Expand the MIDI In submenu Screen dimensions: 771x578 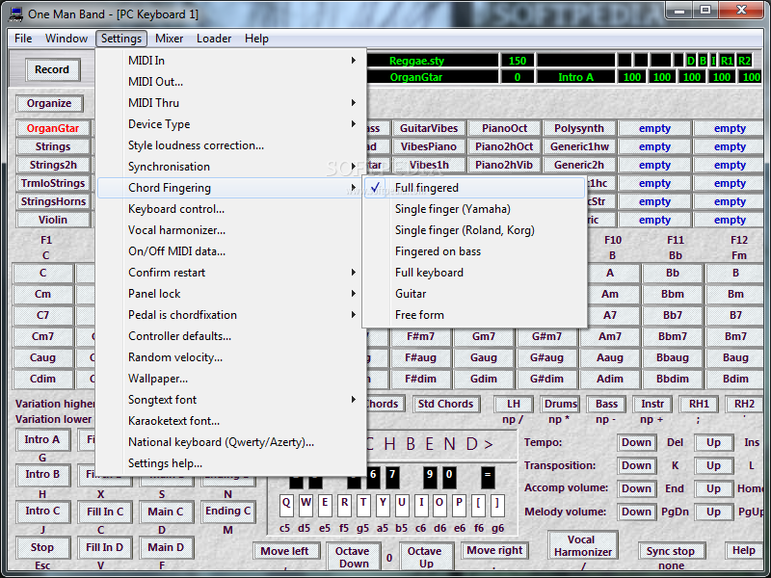point(231,61)
